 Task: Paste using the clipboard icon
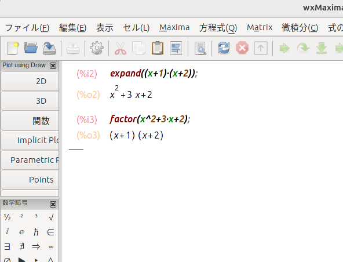(158, 48)
